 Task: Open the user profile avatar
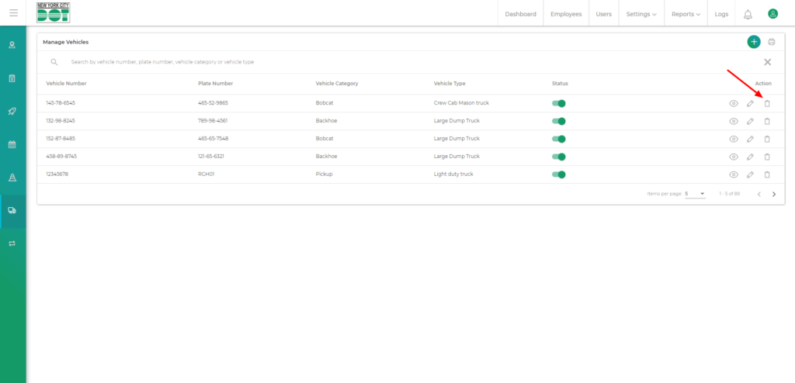tap(772, 14)
